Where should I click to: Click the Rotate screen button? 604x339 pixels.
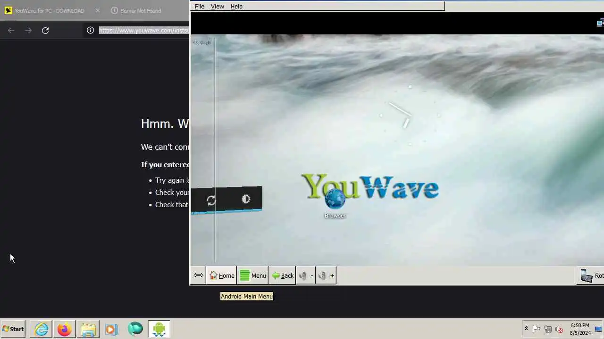click(591, 276)
